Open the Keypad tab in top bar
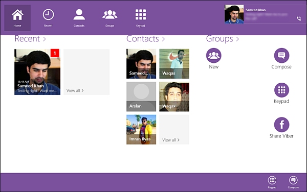Screen dimensions: 307x192 point(141,18)
